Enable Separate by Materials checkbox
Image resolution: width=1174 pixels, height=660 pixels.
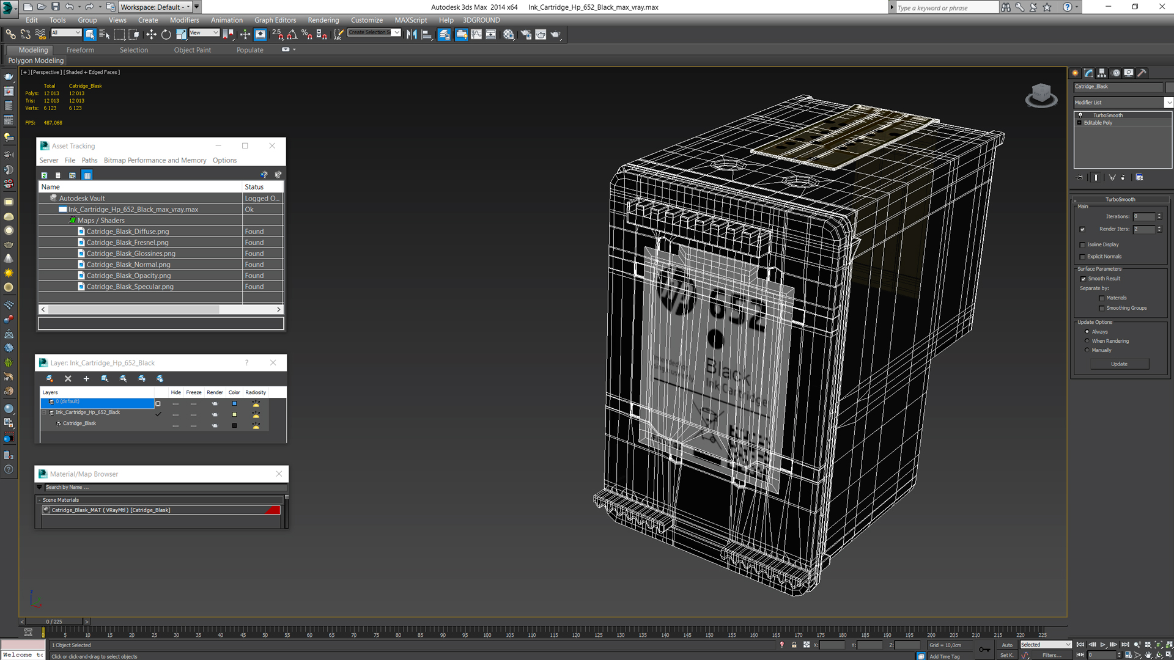point(1102,298)
